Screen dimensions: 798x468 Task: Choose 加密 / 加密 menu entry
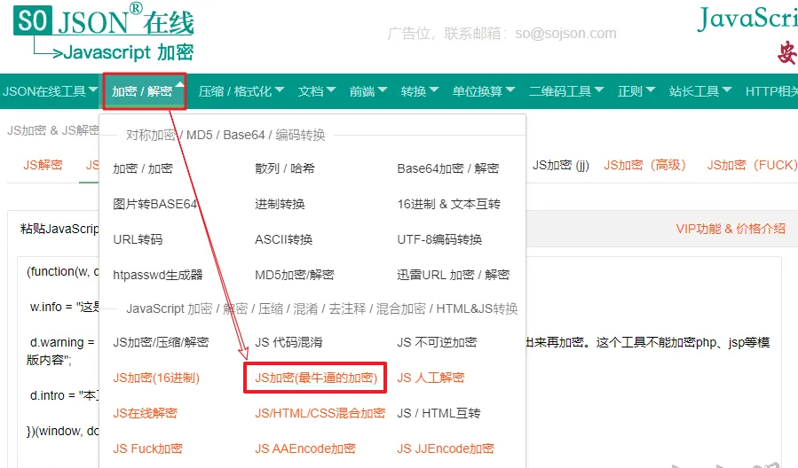(x=143, y=168)
